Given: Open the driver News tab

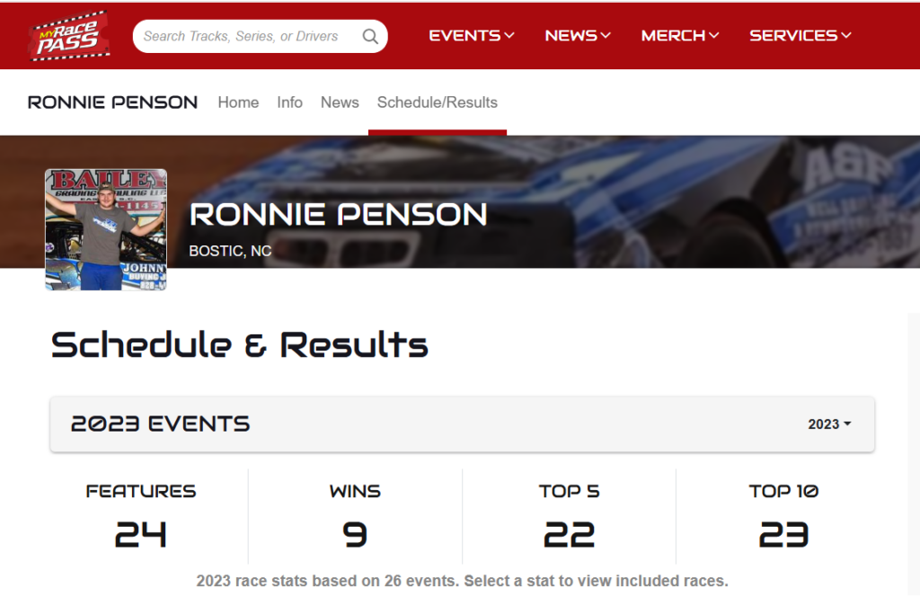Looking at the screenshot, I should click(x=340, y=102).
